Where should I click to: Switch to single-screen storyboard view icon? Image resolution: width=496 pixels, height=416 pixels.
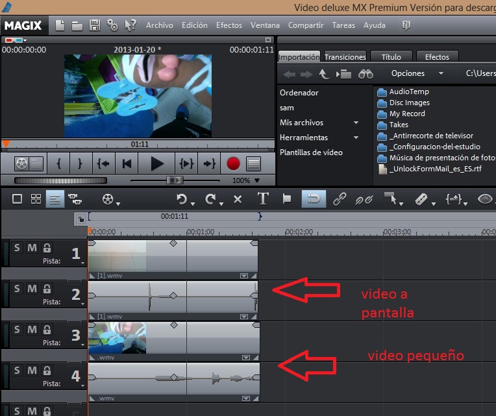[x=17, y=199]
